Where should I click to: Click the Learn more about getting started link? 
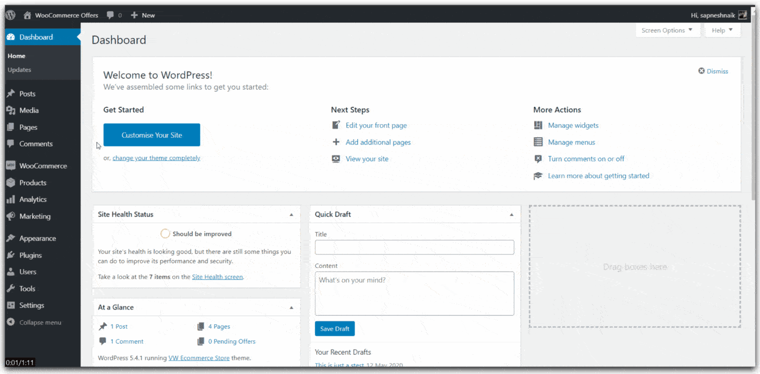[599, 176]
